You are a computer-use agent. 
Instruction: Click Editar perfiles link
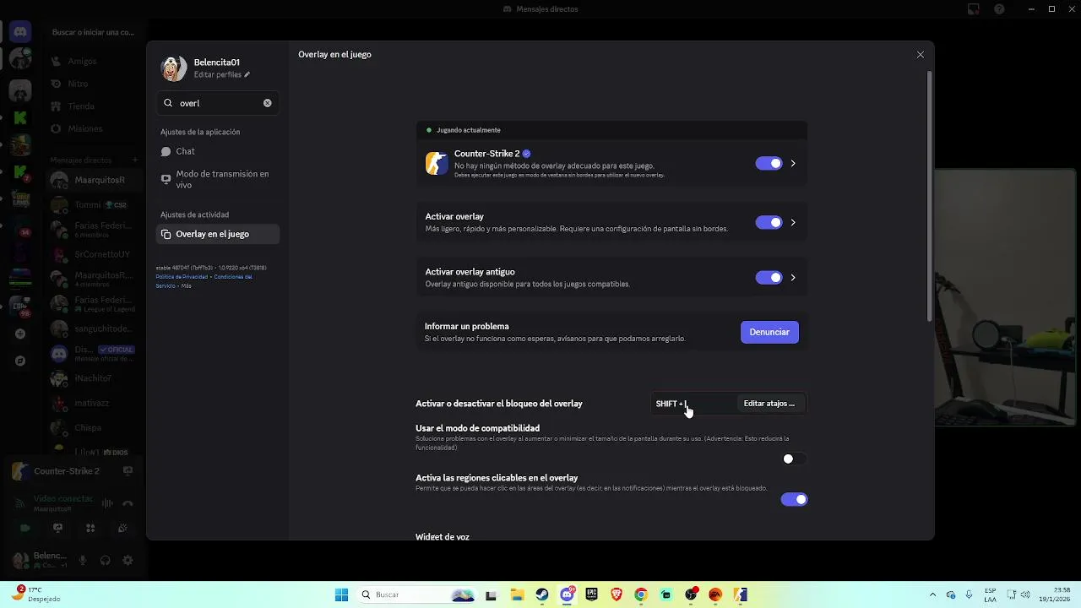[222, 75]
